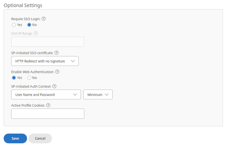
Task: Set Enable Web Authentication to No
Action: point(29,78)
